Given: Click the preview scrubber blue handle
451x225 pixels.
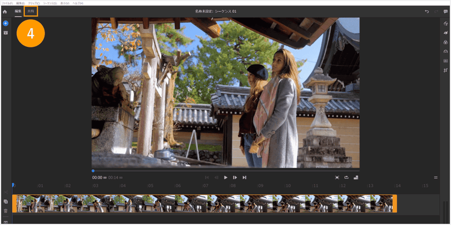Looking at the screenshot, I should tap(93, 171).
